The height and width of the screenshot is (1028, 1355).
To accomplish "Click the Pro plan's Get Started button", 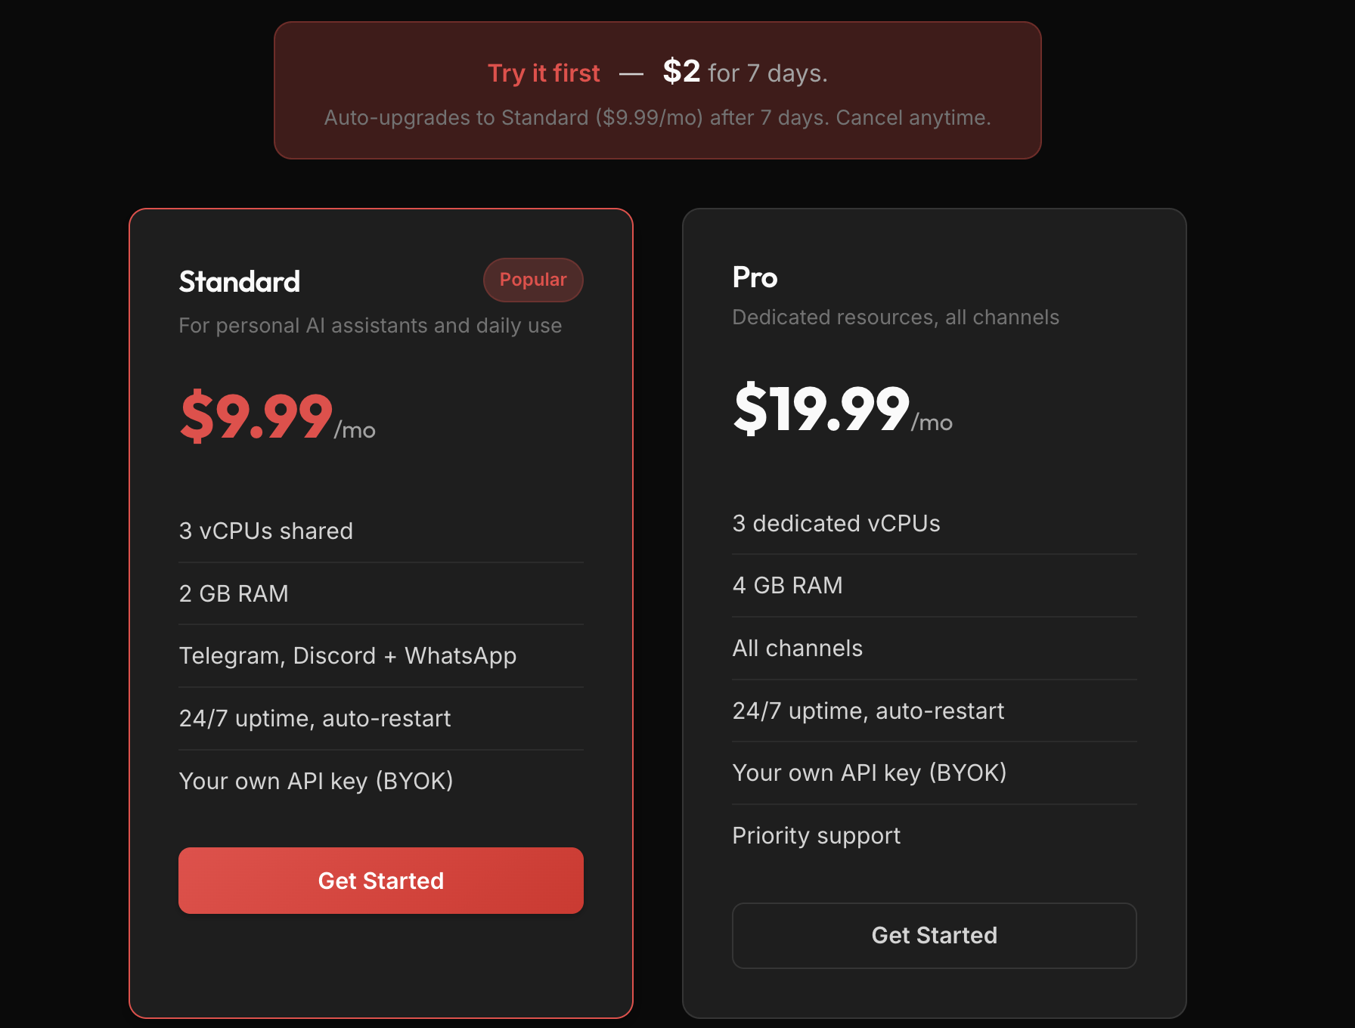I will pyautogui.click(x=934, y=936).
